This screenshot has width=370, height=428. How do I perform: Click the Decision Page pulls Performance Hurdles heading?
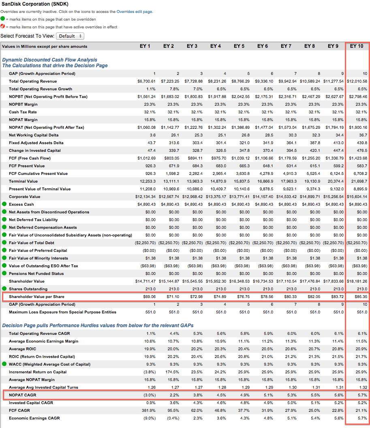98,326
